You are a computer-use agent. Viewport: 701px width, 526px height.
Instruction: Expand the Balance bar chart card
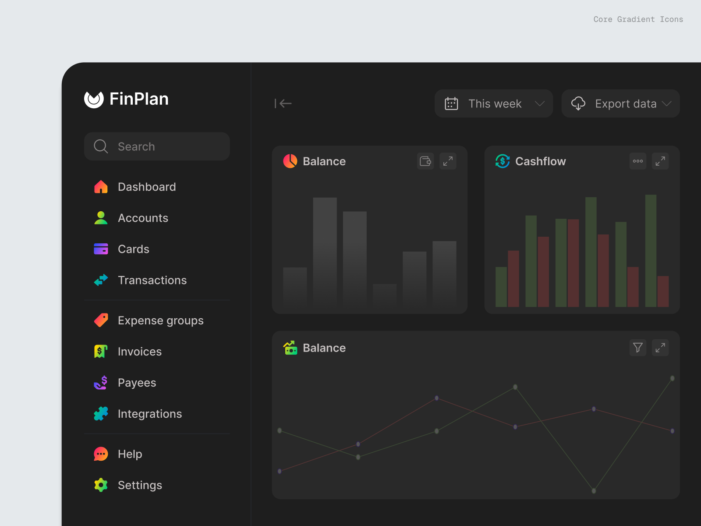(x=448, y=161)
